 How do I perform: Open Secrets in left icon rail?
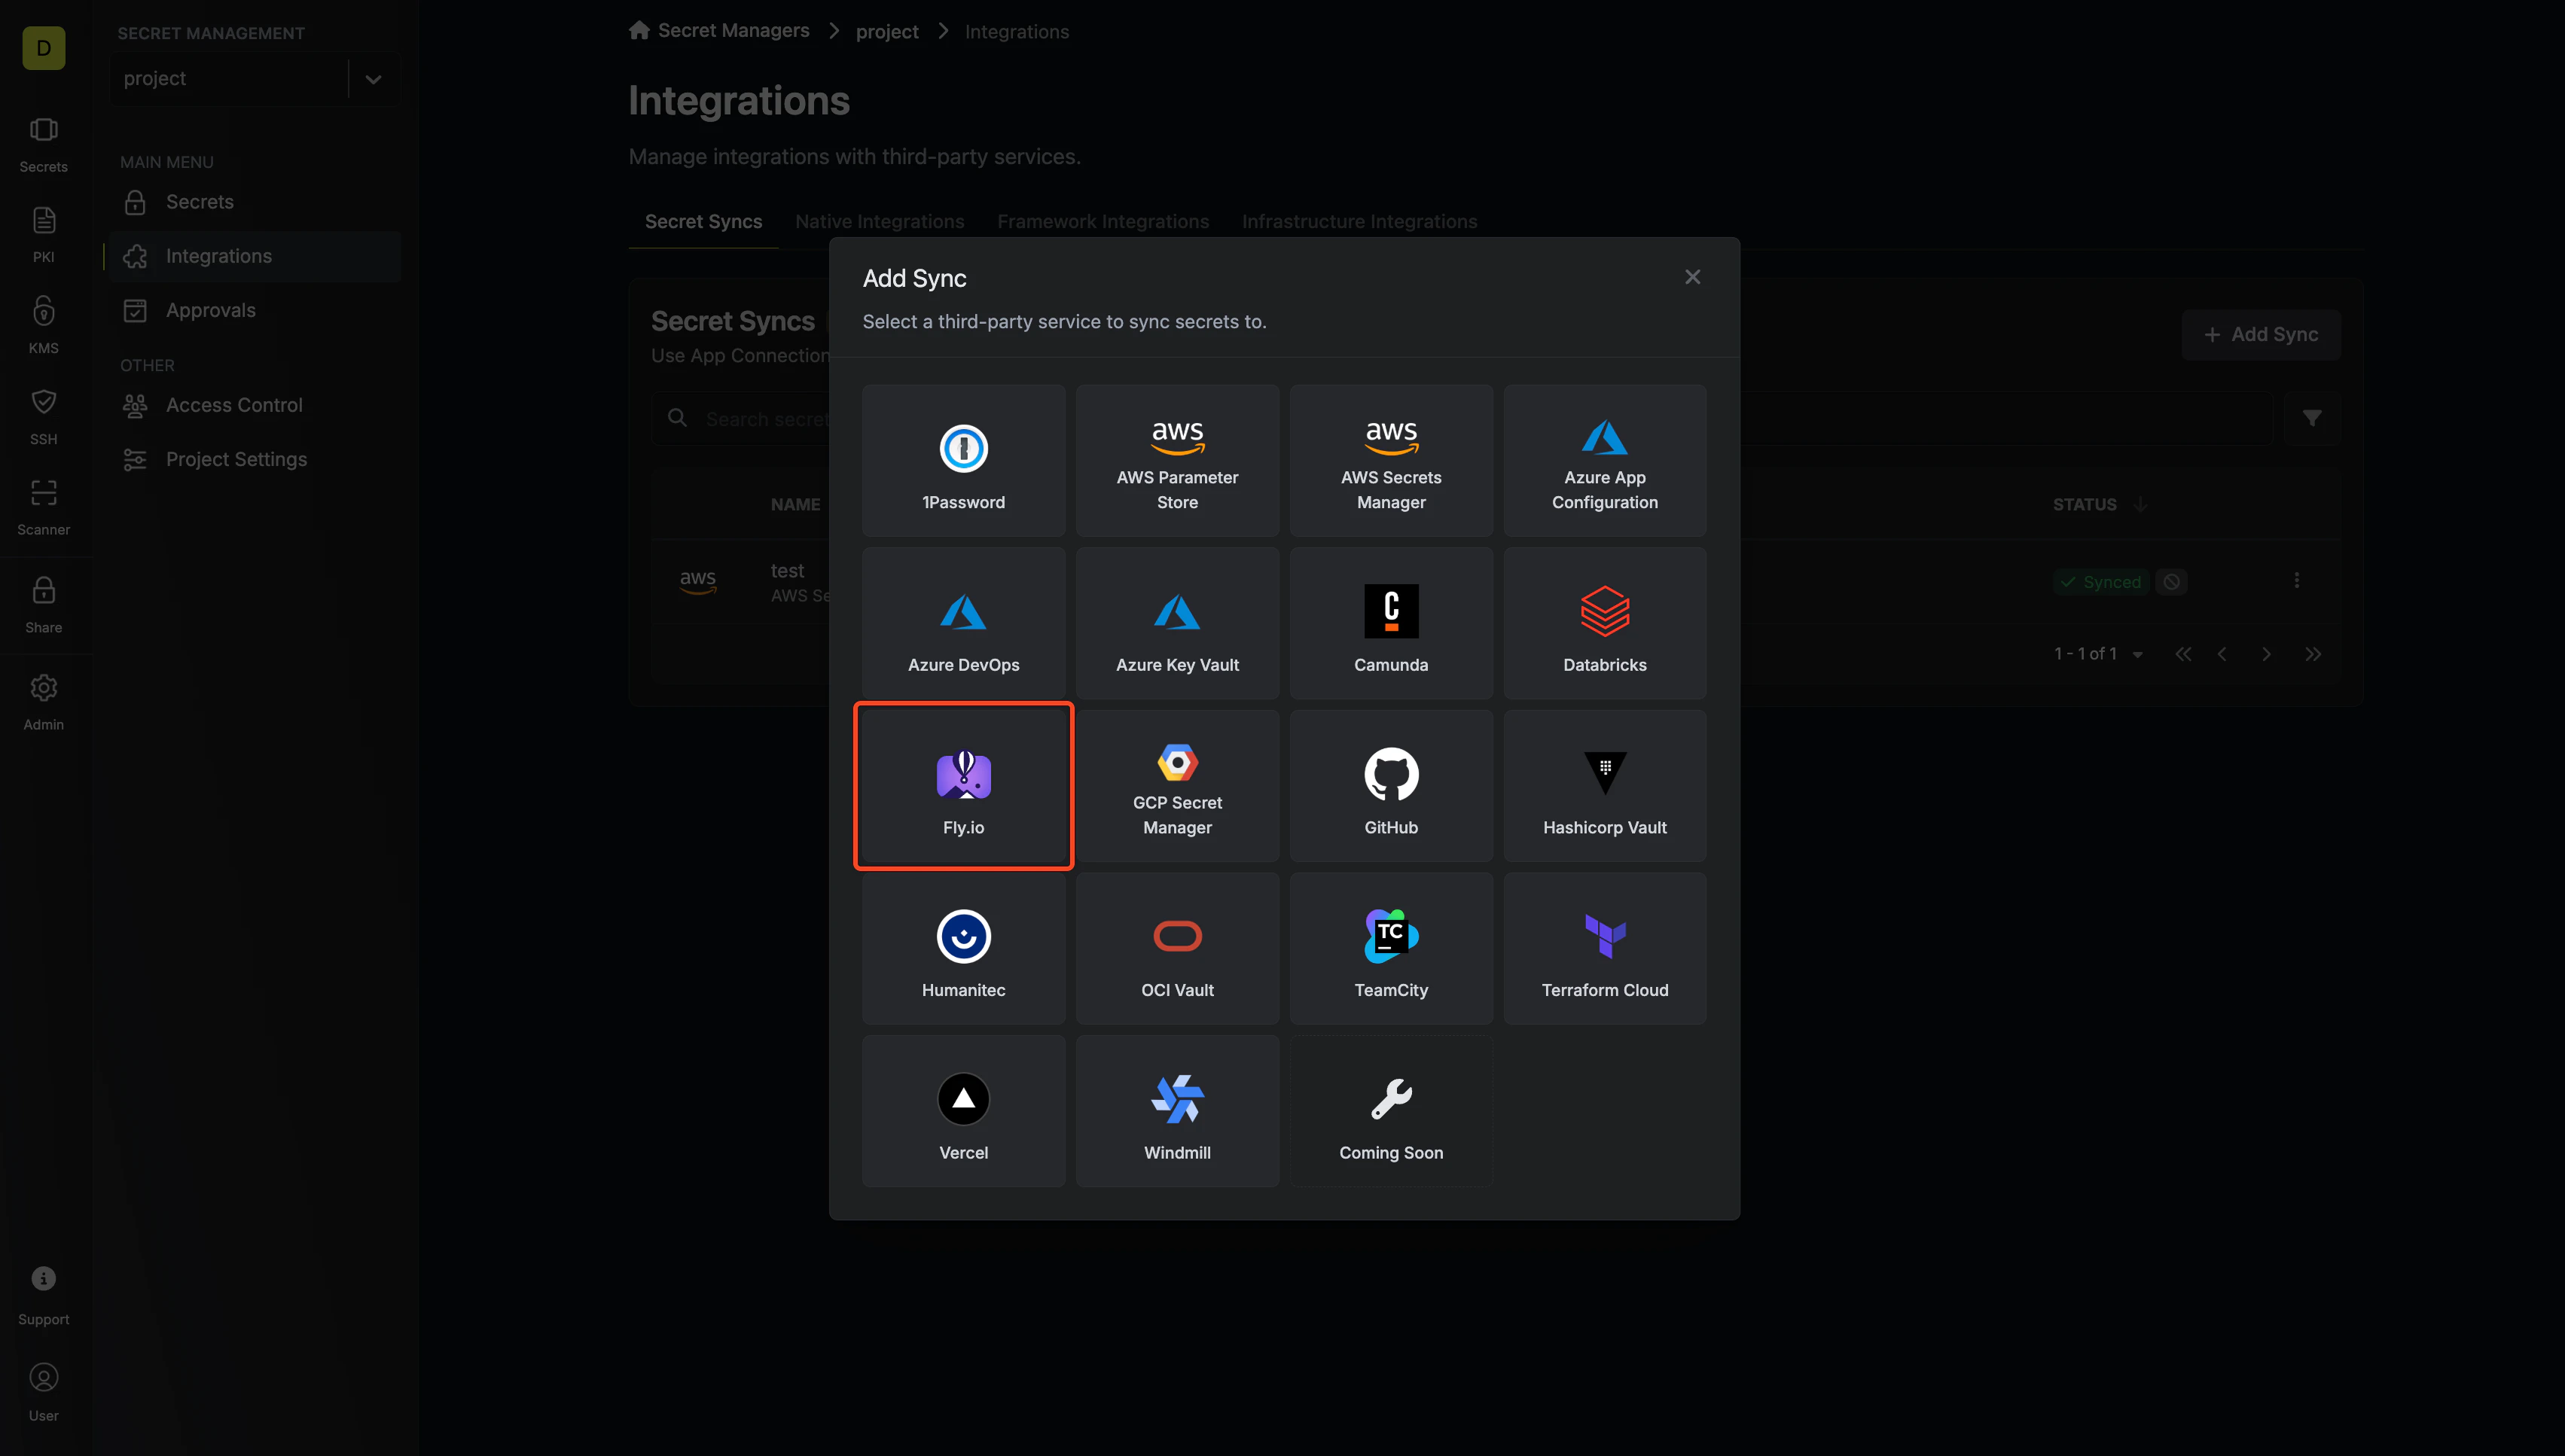[x=43, y=145]
